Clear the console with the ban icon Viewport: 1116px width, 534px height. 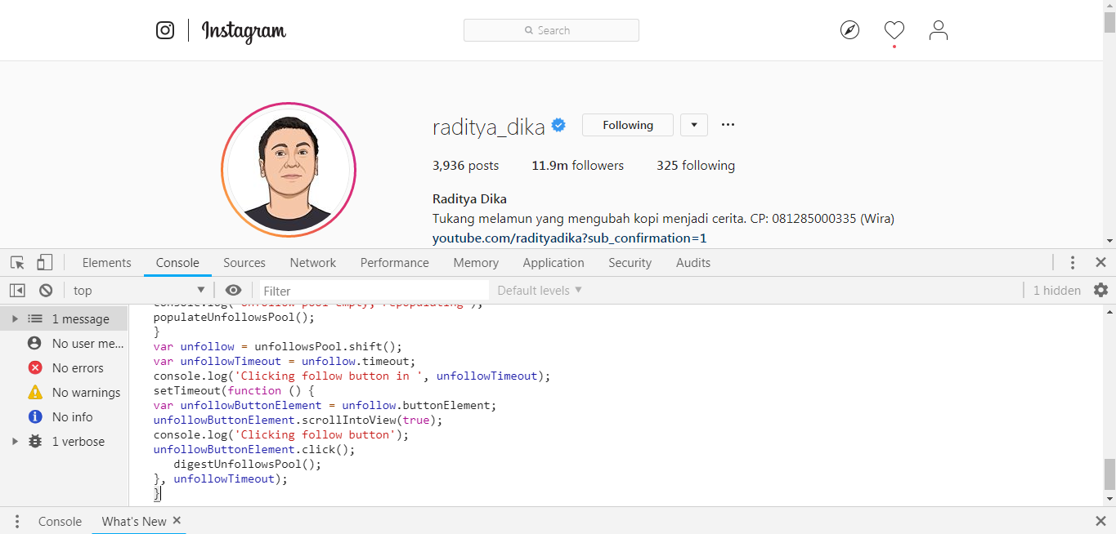(46, 290)
